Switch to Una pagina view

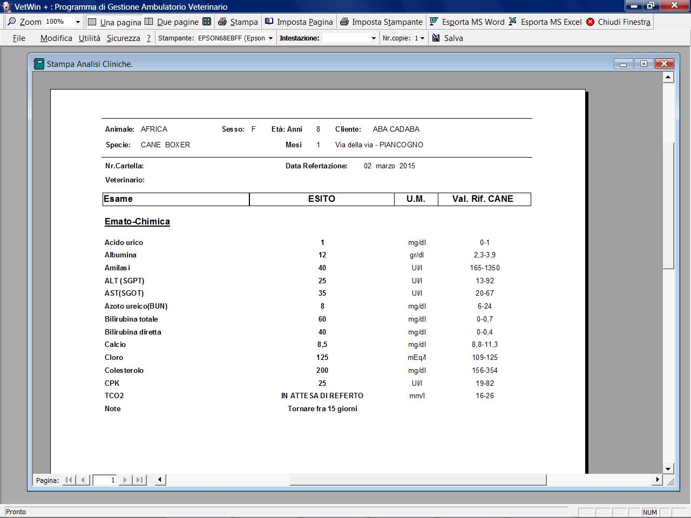pyautogui.click(x=114, y=22)
